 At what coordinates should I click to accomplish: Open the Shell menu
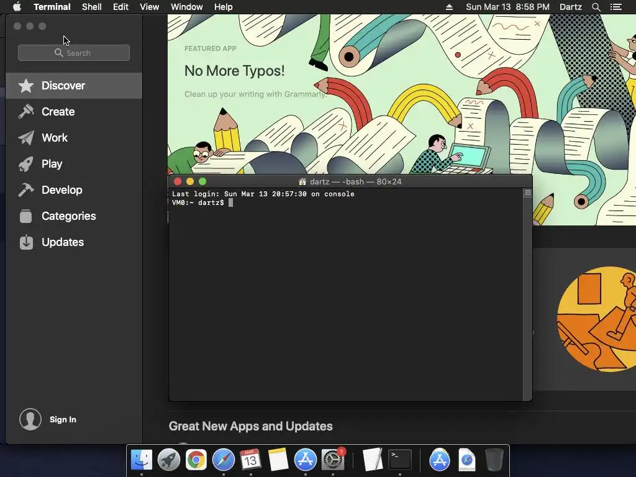92,7
